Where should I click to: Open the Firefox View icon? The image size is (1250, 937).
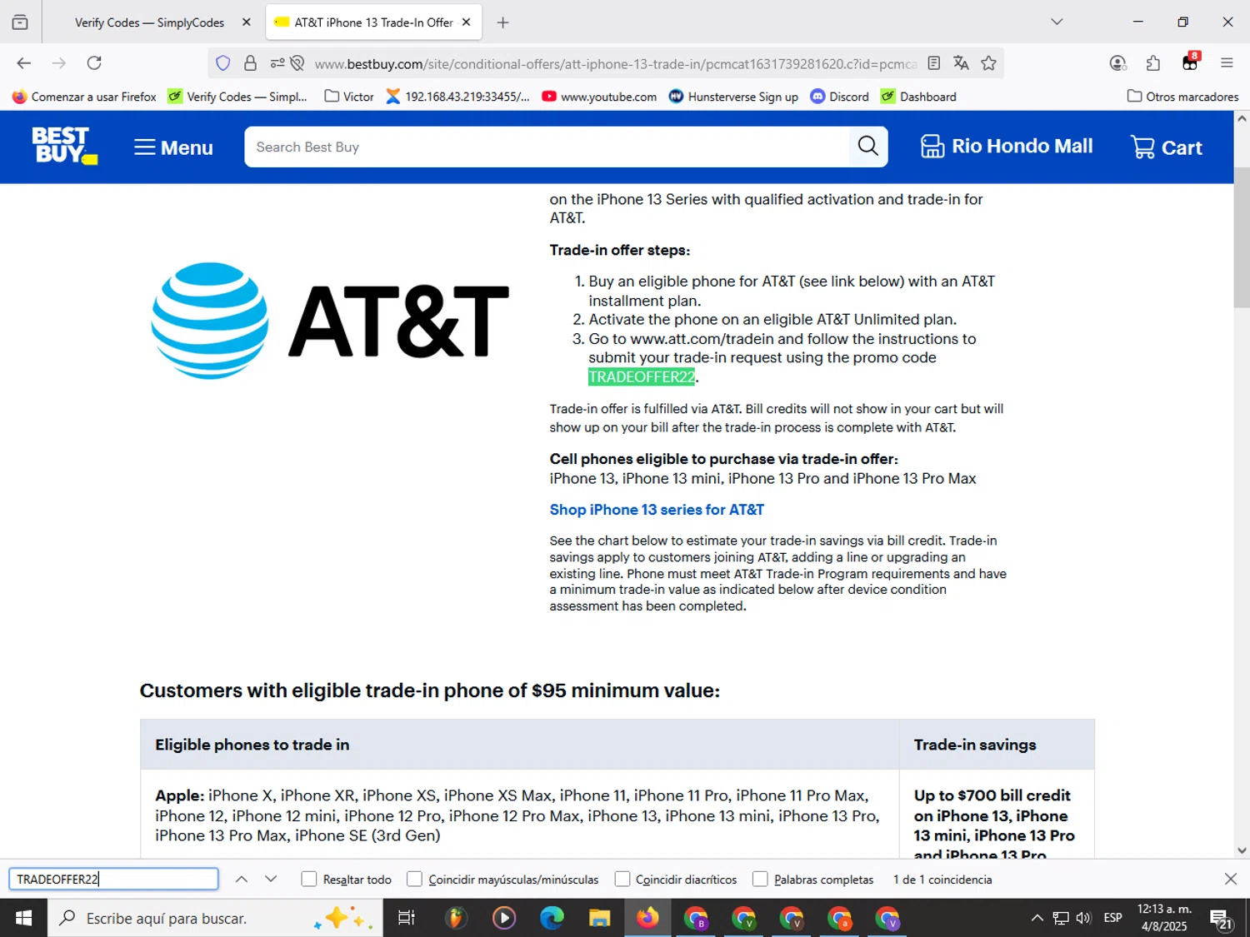coord(20,22)
